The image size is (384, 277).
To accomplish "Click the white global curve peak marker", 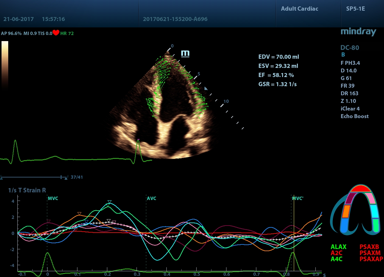I will (108, 220).
